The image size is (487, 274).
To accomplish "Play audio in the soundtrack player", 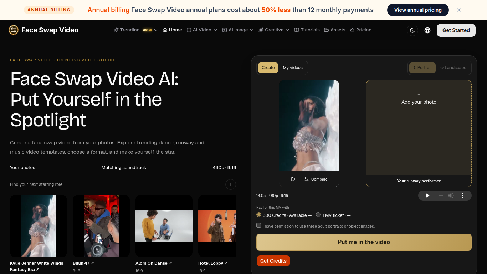I will coord(428,196).
